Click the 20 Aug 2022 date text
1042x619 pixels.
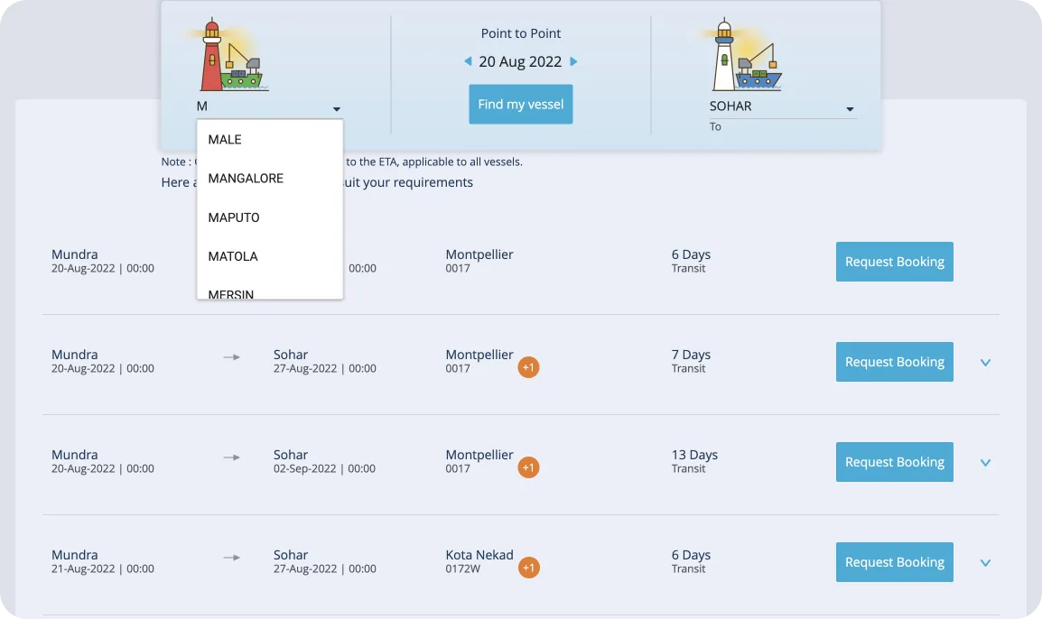click(520, 61)
